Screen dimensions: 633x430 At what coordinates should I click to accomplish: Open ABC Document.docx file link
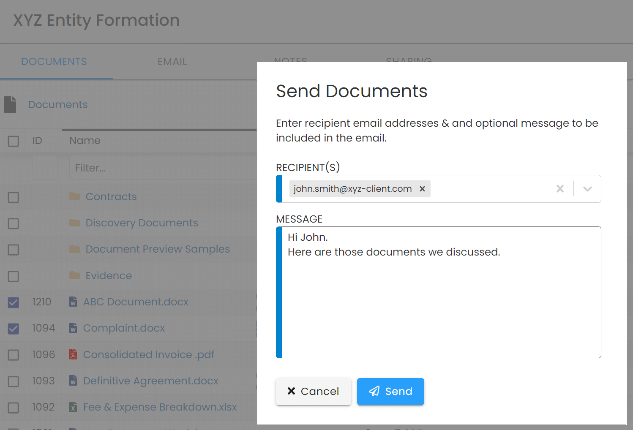[x=136, y=302]
